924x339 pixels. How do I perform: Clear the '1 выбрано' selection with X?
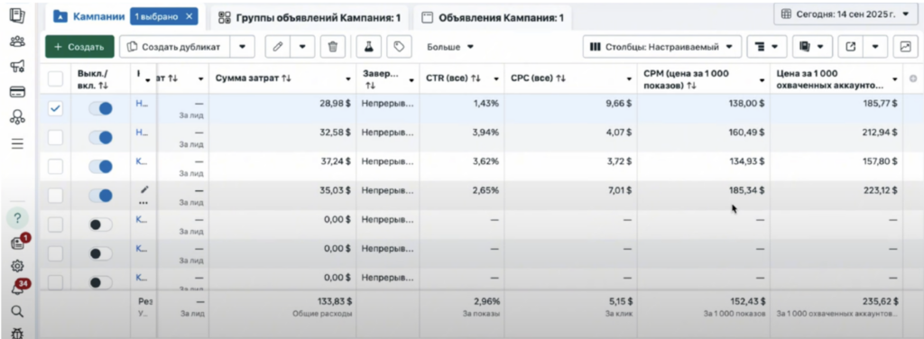point(189,16)
